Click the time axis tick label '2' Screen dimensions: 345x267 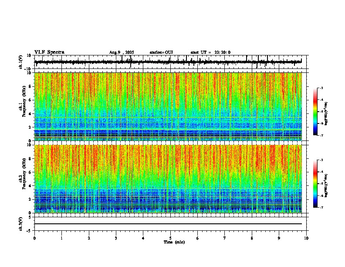click(x=89, y=238)
